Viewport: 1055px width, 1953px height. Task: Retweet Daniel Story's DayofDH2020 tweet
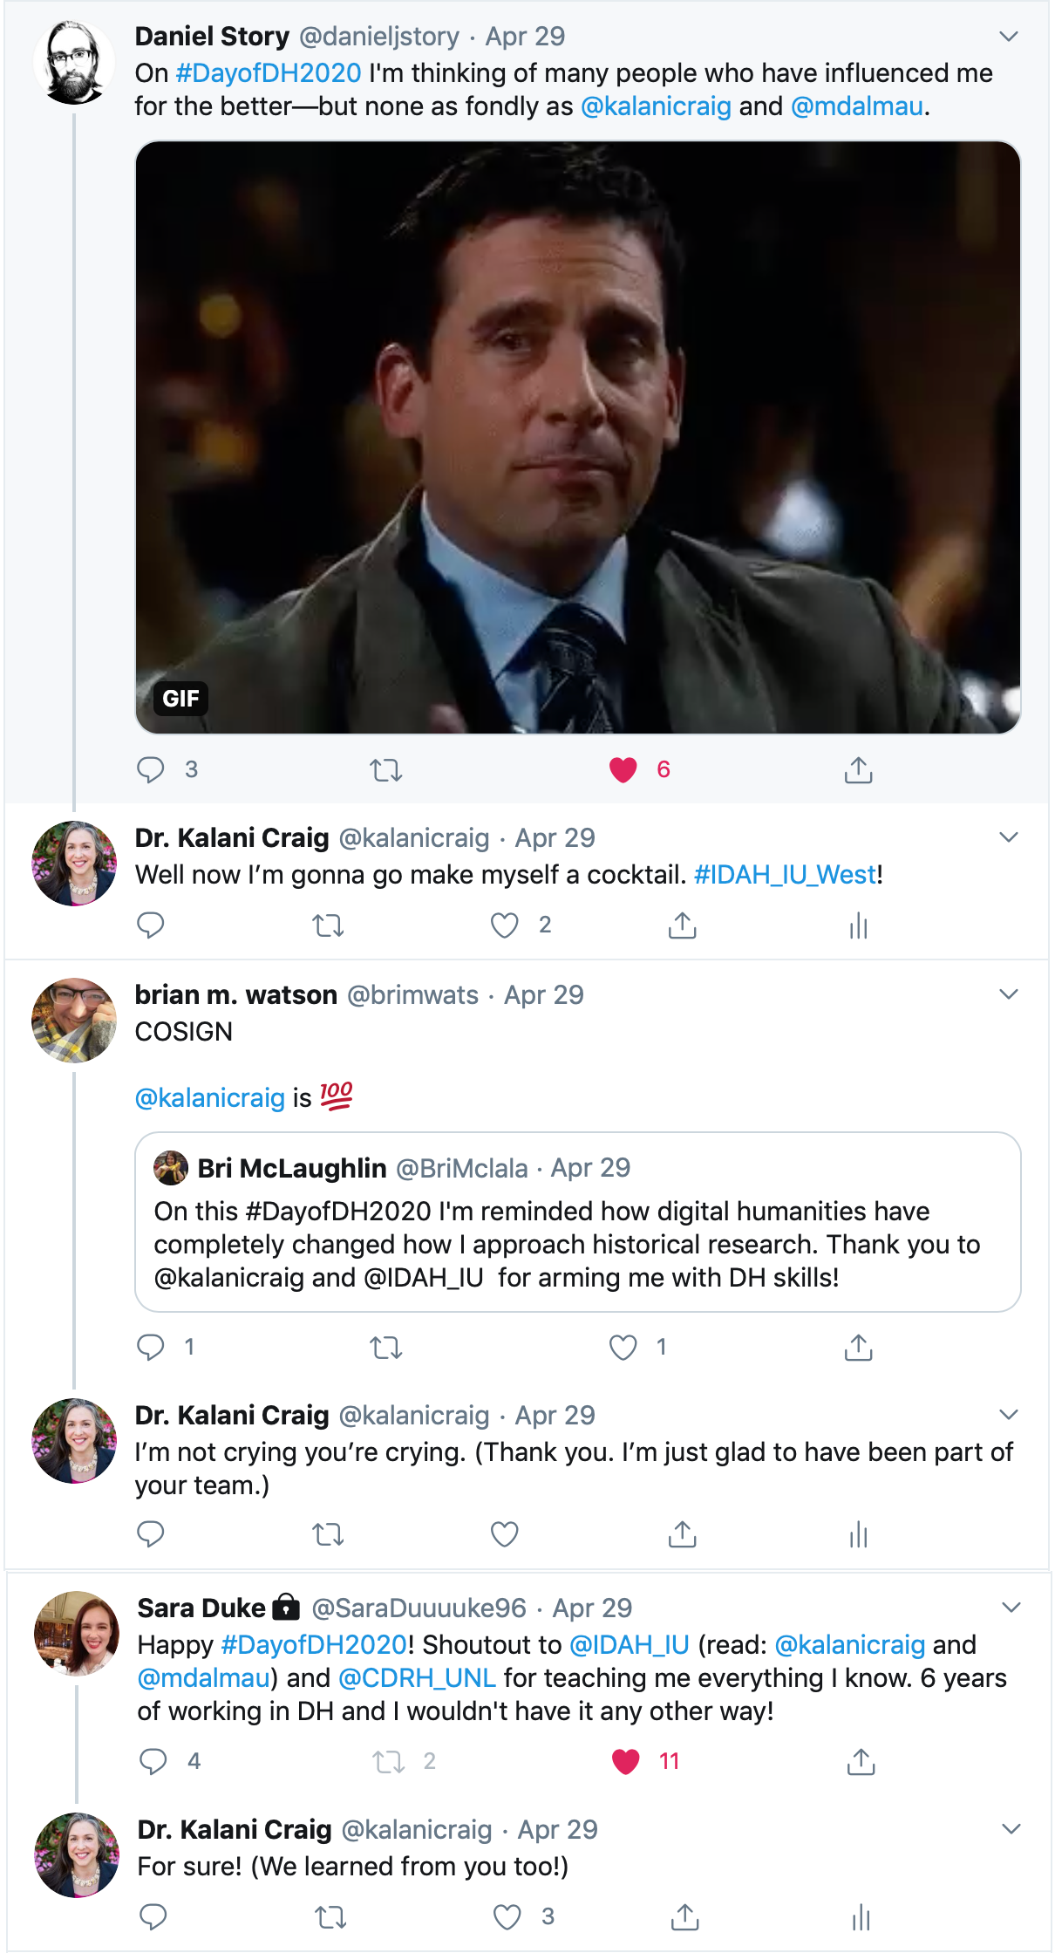point(385,769)
